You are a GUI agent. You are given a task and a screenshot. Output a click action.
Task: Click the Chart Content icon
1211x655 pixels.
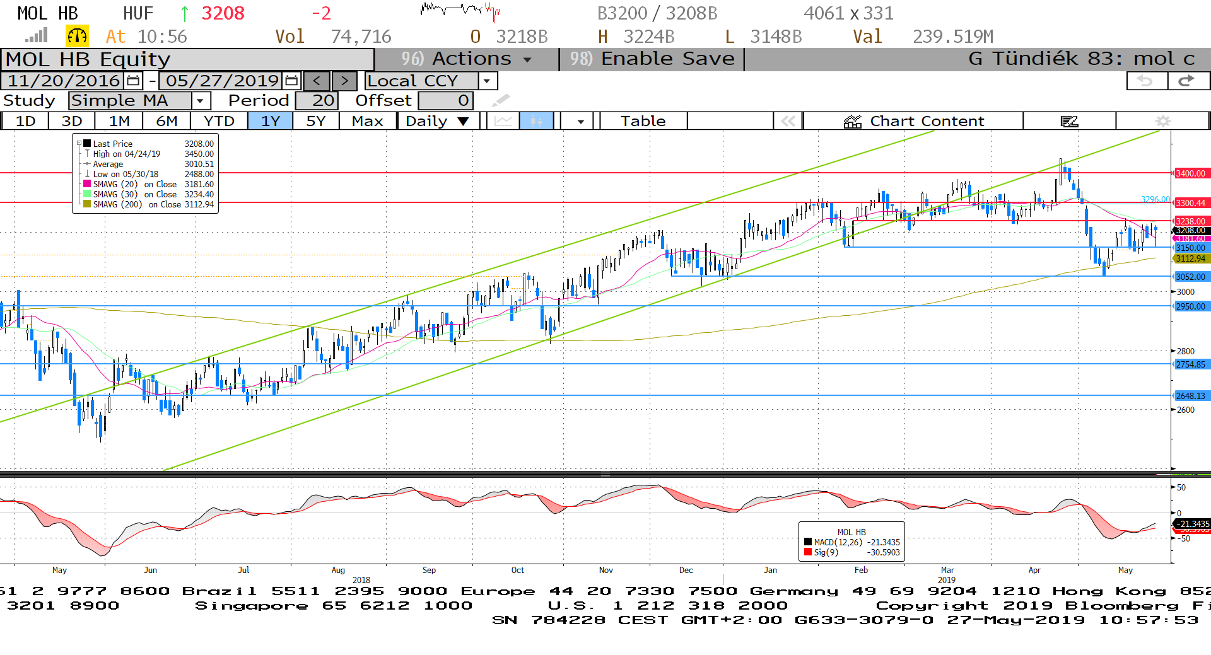pos(853,121)
